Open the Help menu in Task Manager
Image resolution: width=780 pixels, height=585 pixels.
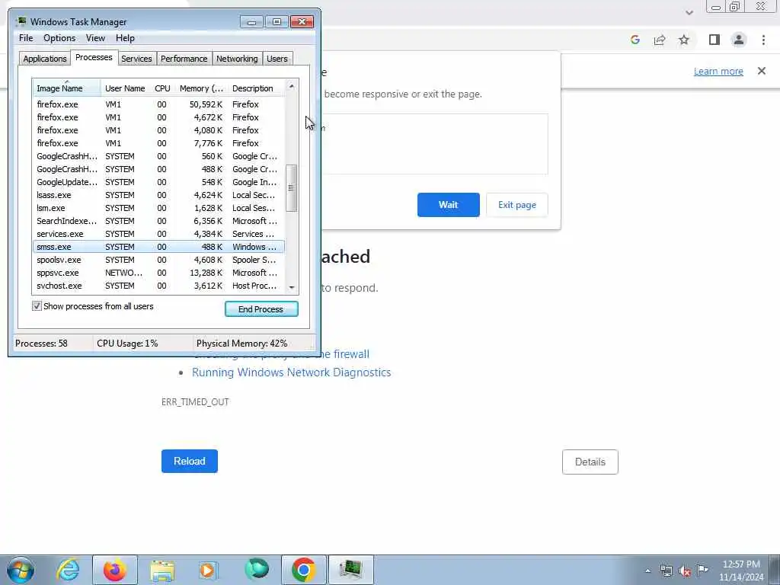(125, 38)
